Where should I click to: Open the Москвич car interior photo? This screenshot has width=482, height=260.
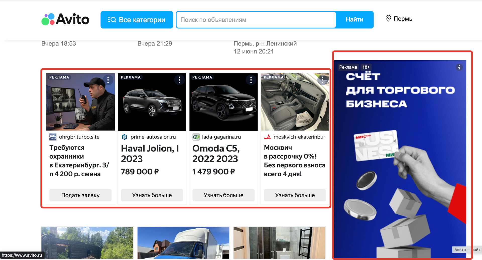click(x=295, y=102)
